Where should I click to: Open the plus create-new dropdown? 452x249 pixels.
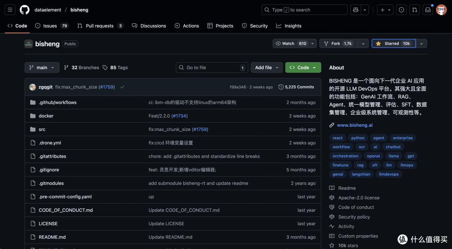click(x=385, y=10)
